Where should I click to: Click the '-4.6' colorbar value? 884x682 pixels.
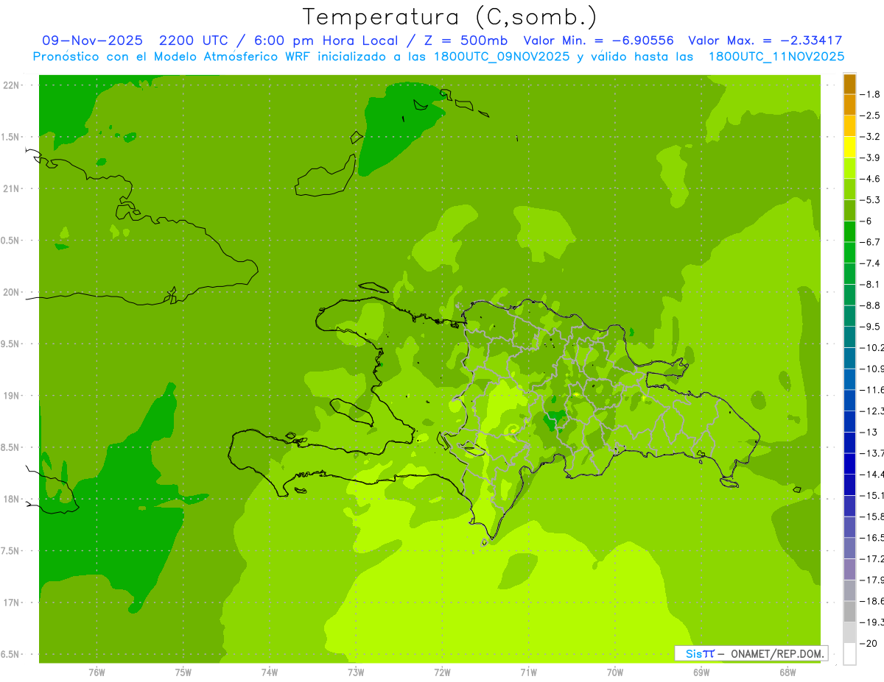point(870,179)
